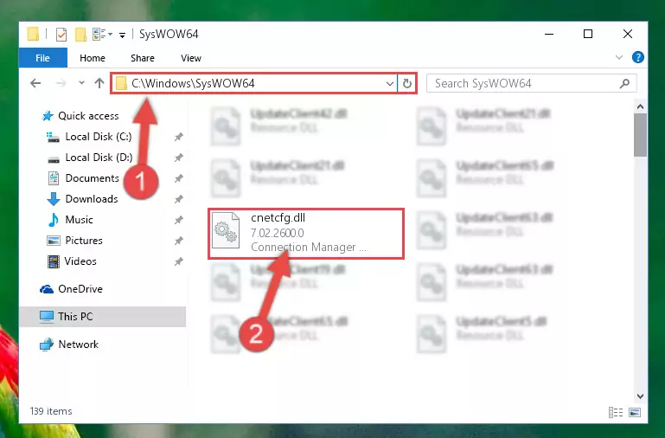The height and width of the screenshot is (438, 665).
Task: Open Documents in the navigation pane
Action: [92, 178]
